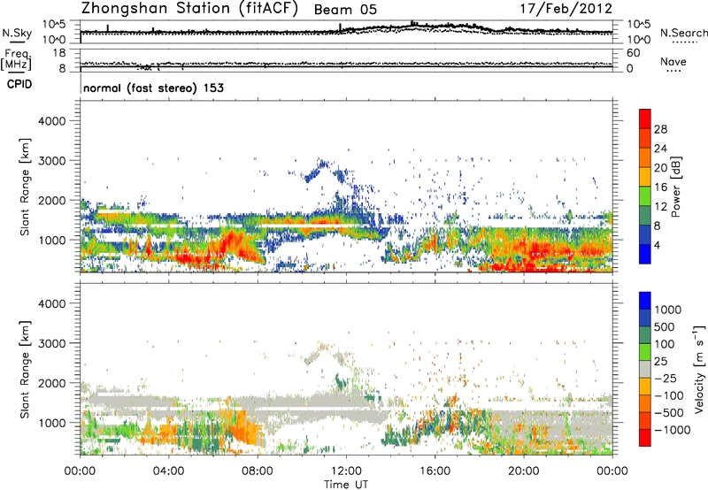Click 'Slant Range [km]' label of velocity panel
708x490 pixels.
25,369
